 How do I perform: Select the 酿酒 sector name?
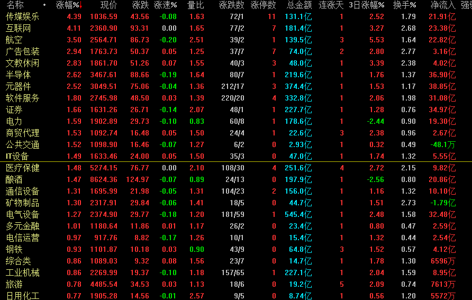tap(14, 180)
